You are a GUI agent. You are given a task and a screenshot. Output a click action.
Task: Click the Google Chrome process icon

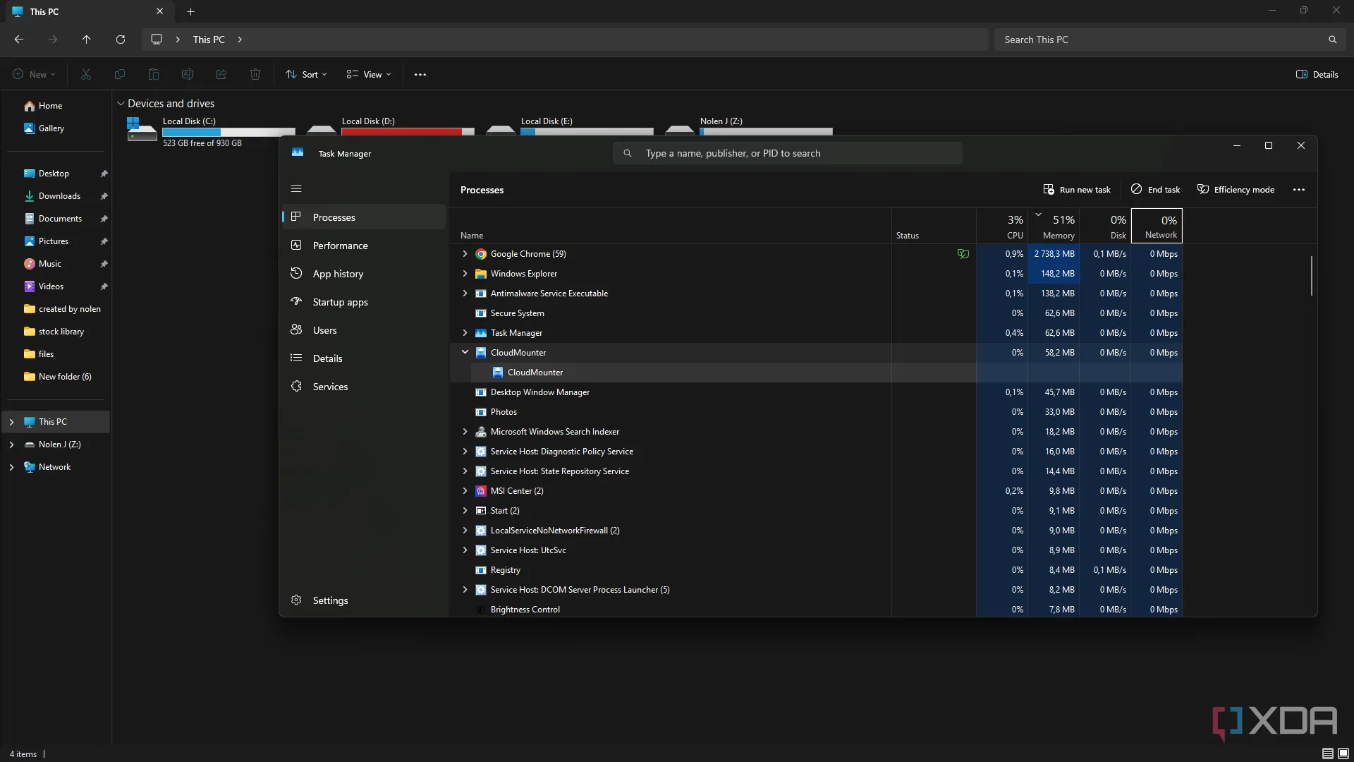pos(481,254)
